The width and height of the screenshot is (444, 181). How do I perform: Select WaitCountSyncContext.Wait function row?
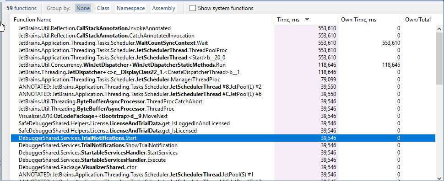223,43
